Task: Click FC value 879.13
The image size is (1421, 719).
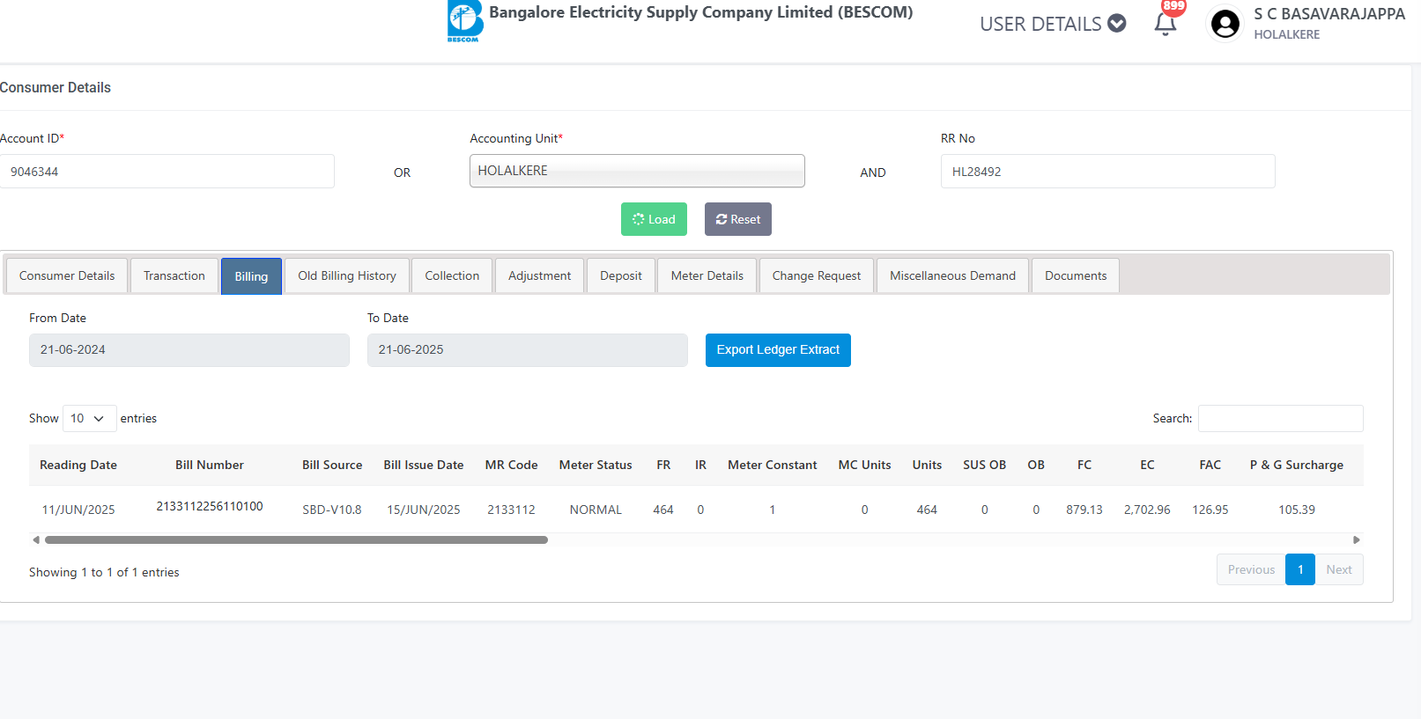Action: [x=1084, y=510]
